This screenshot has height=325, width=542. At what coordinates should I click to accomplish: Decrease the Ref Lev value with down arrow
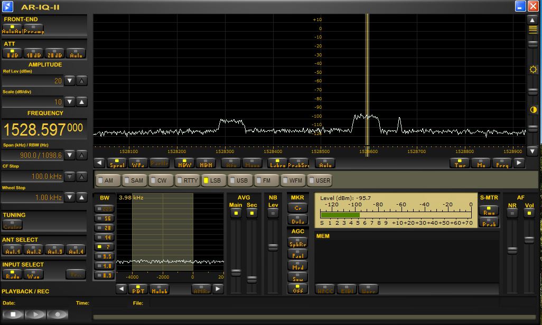(x=70, y=81)
